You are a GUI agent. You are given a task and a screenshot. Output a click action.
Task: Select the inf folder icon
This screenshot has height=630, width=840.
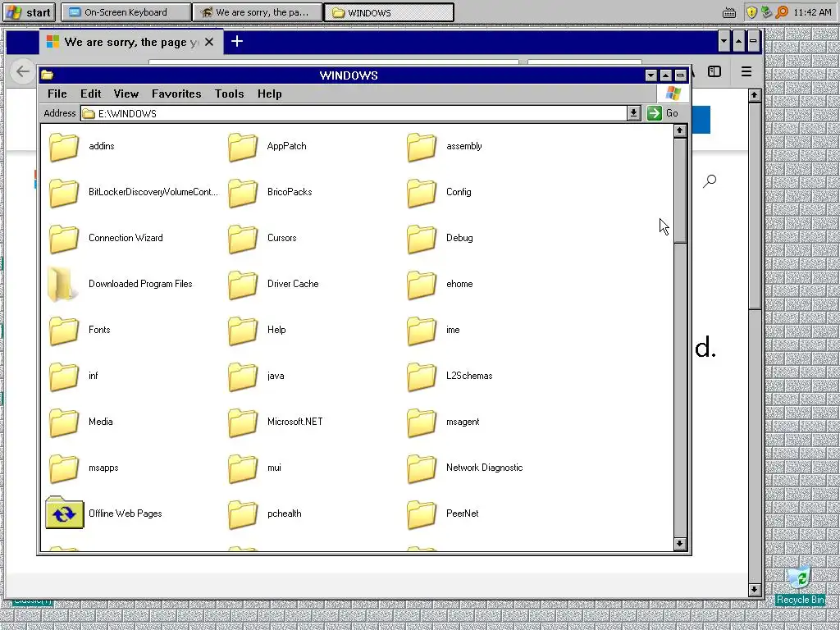(x=64, y=377)
